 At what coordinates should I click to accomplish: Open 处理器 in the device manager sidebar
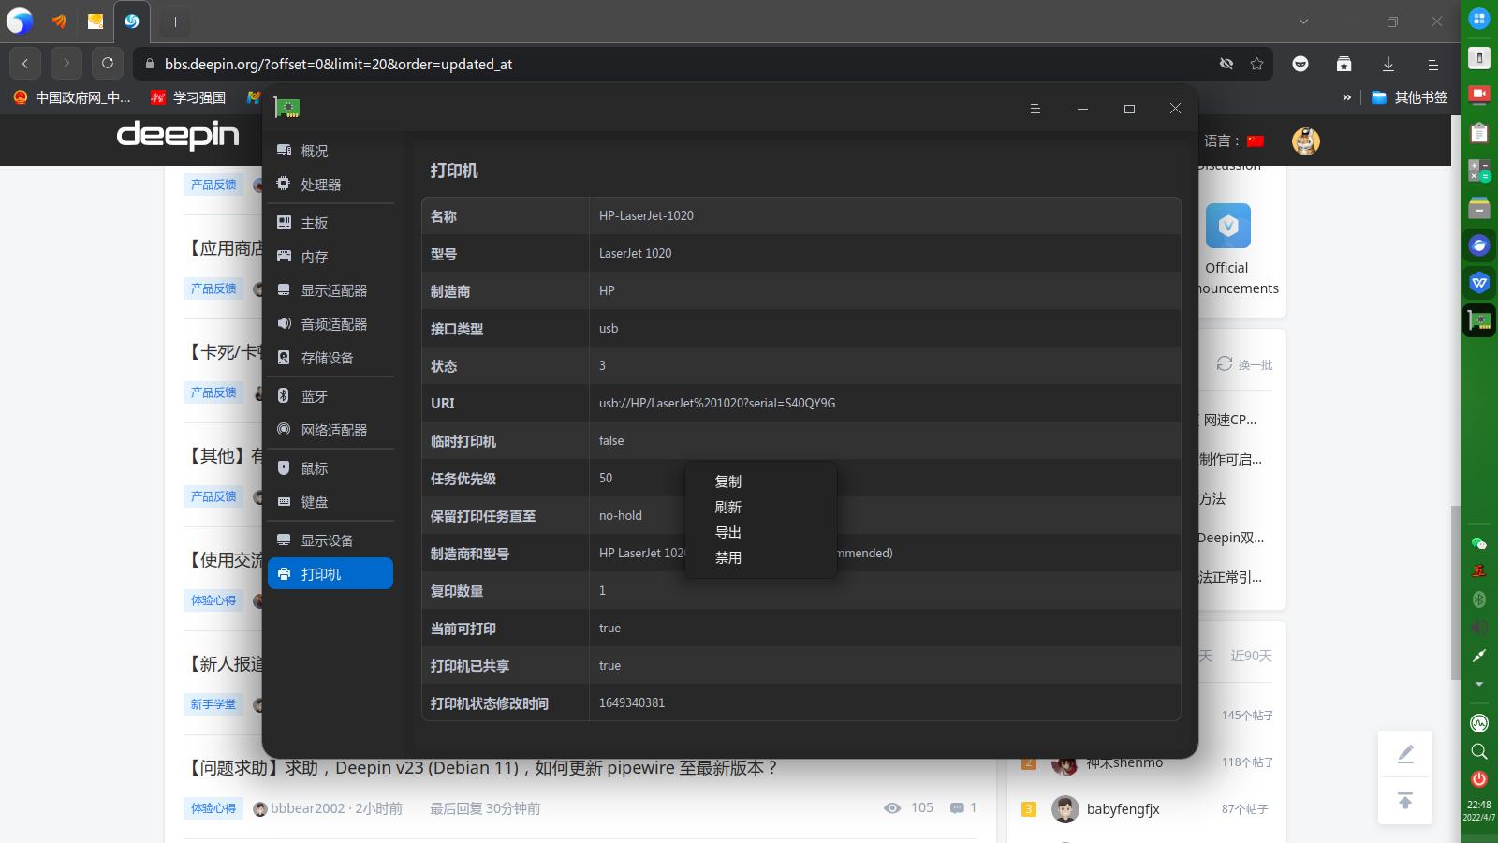330,185
